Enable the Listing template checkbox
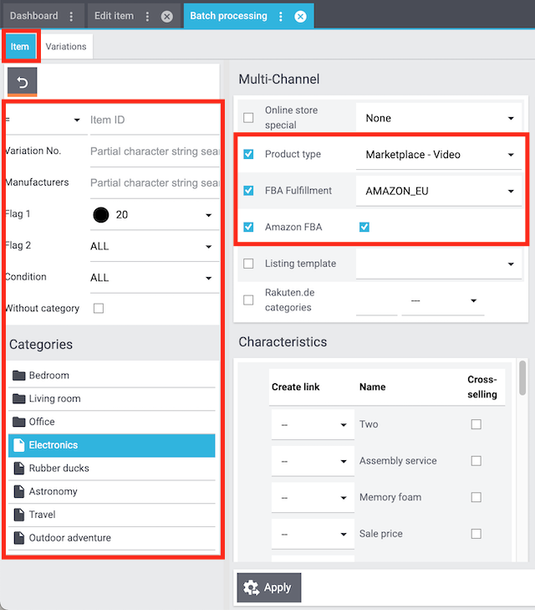Image resolution: width=535 pixels, height=610 pixels. point(248,264)
